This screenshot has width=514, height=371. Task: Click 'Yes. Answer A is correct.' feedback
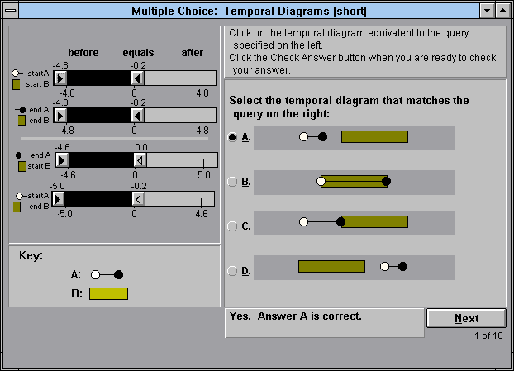click(295, 316)
